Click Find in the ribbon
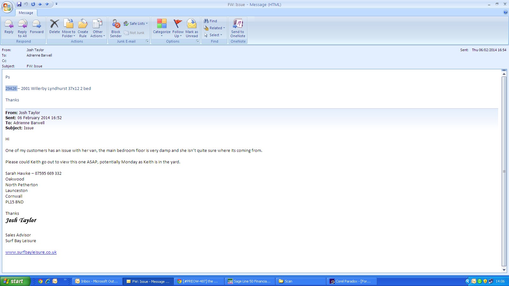 pyautogui.click(x=210, y=21)
